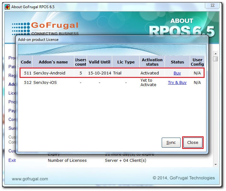Click N/A user config for ServJoy-iOS
Viewport: 226px width, 191px height.
(x=197, y=82)
